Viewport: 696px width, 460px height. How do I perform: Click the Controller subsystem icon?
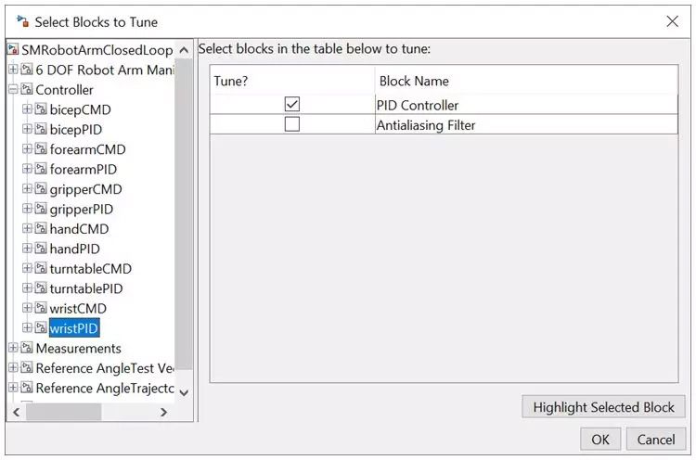[x=27, y=90]
